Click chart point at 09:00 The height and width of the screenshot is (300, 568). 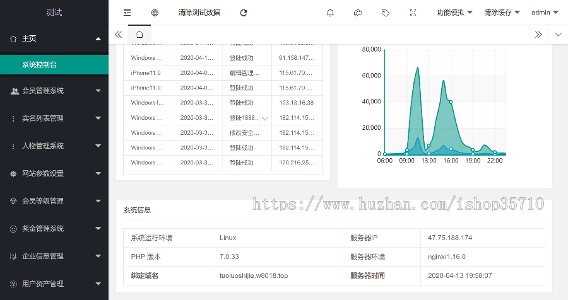(x=407, y=150)
